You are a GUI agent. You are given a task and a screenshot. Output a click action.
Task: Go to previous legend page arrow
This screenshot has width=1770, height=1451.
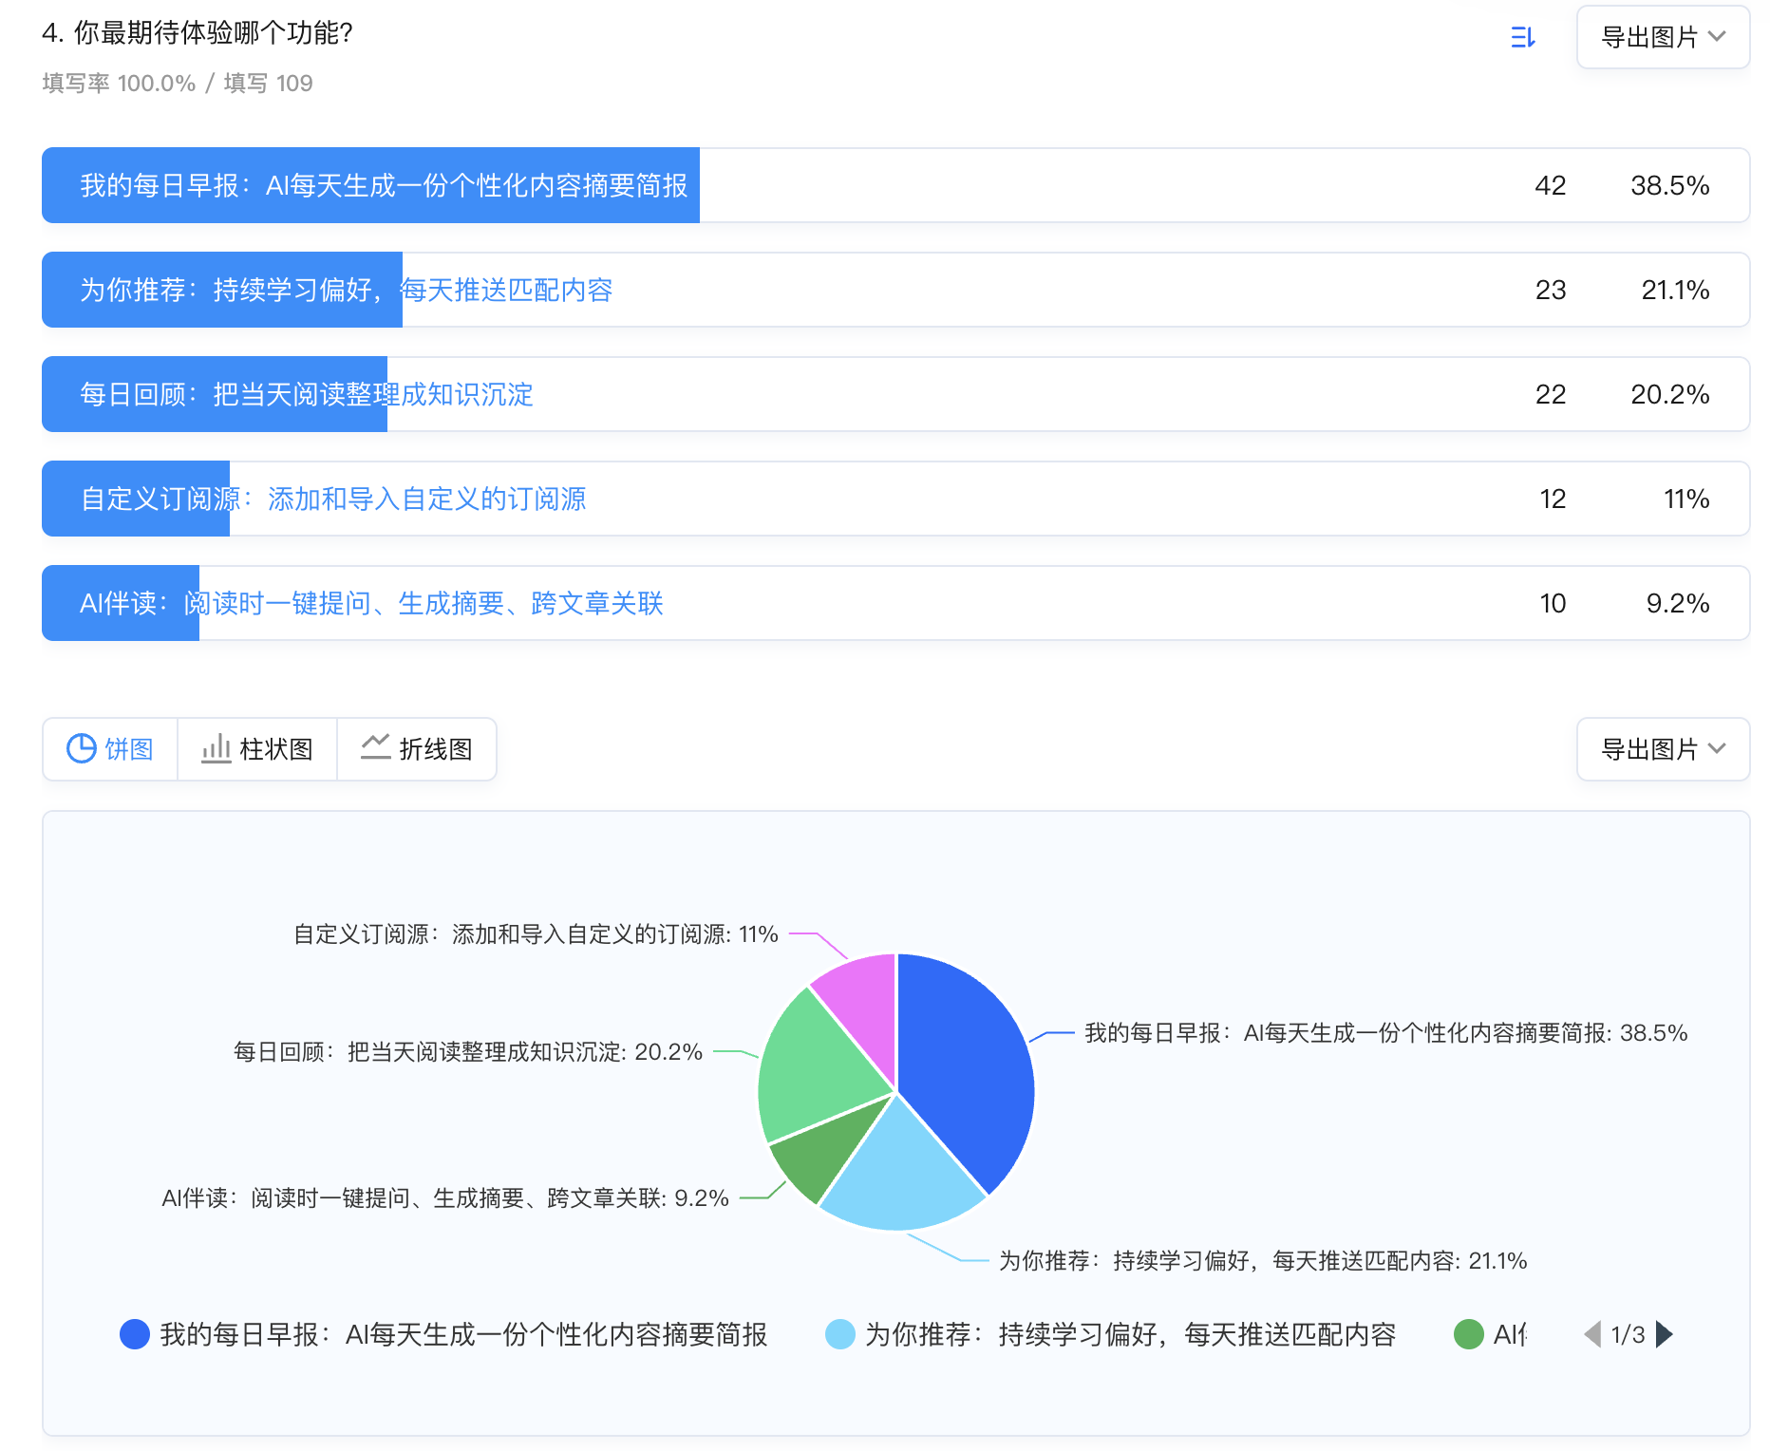[1592, 1334]
